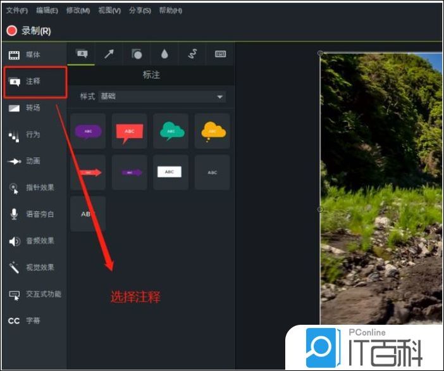Open the 视图(V) menu
Image resolution: width=444 pixels, height=371 pixels.
pyautogui.click(x=109, y=11)
